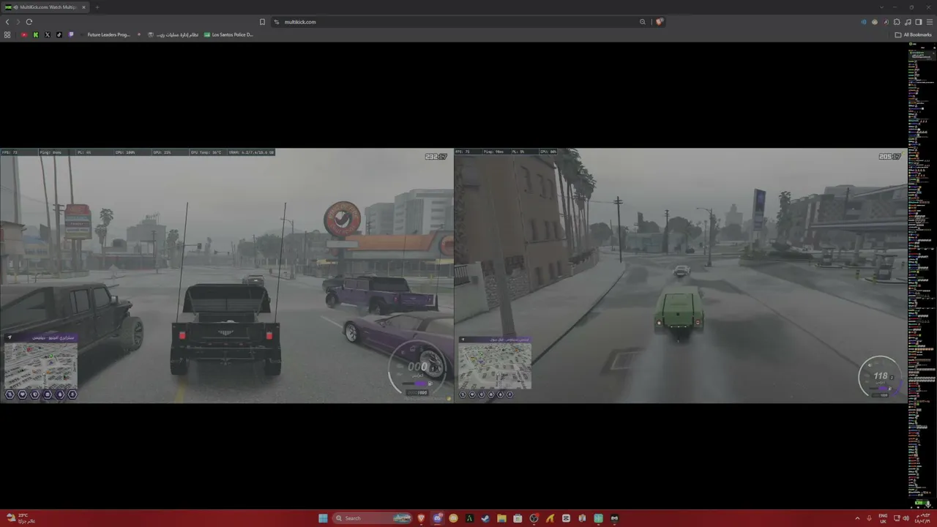This screenshot has width=937, height=527.
Task: Bookmark this page using the bookmark icon
Action: pos(262,22)
